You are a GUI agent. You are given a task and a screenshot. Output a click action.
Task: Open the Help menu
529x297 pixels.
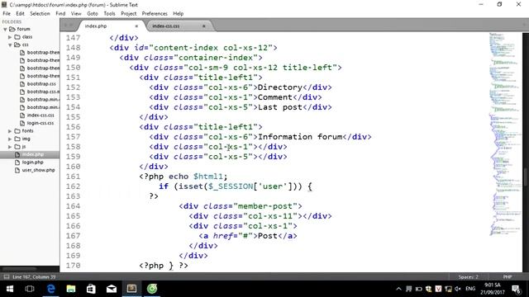(179, 13)
